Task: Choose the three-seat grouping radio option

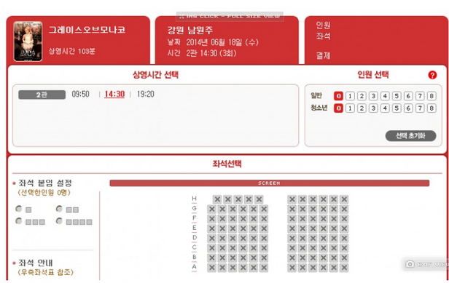Action: (19, 220)
